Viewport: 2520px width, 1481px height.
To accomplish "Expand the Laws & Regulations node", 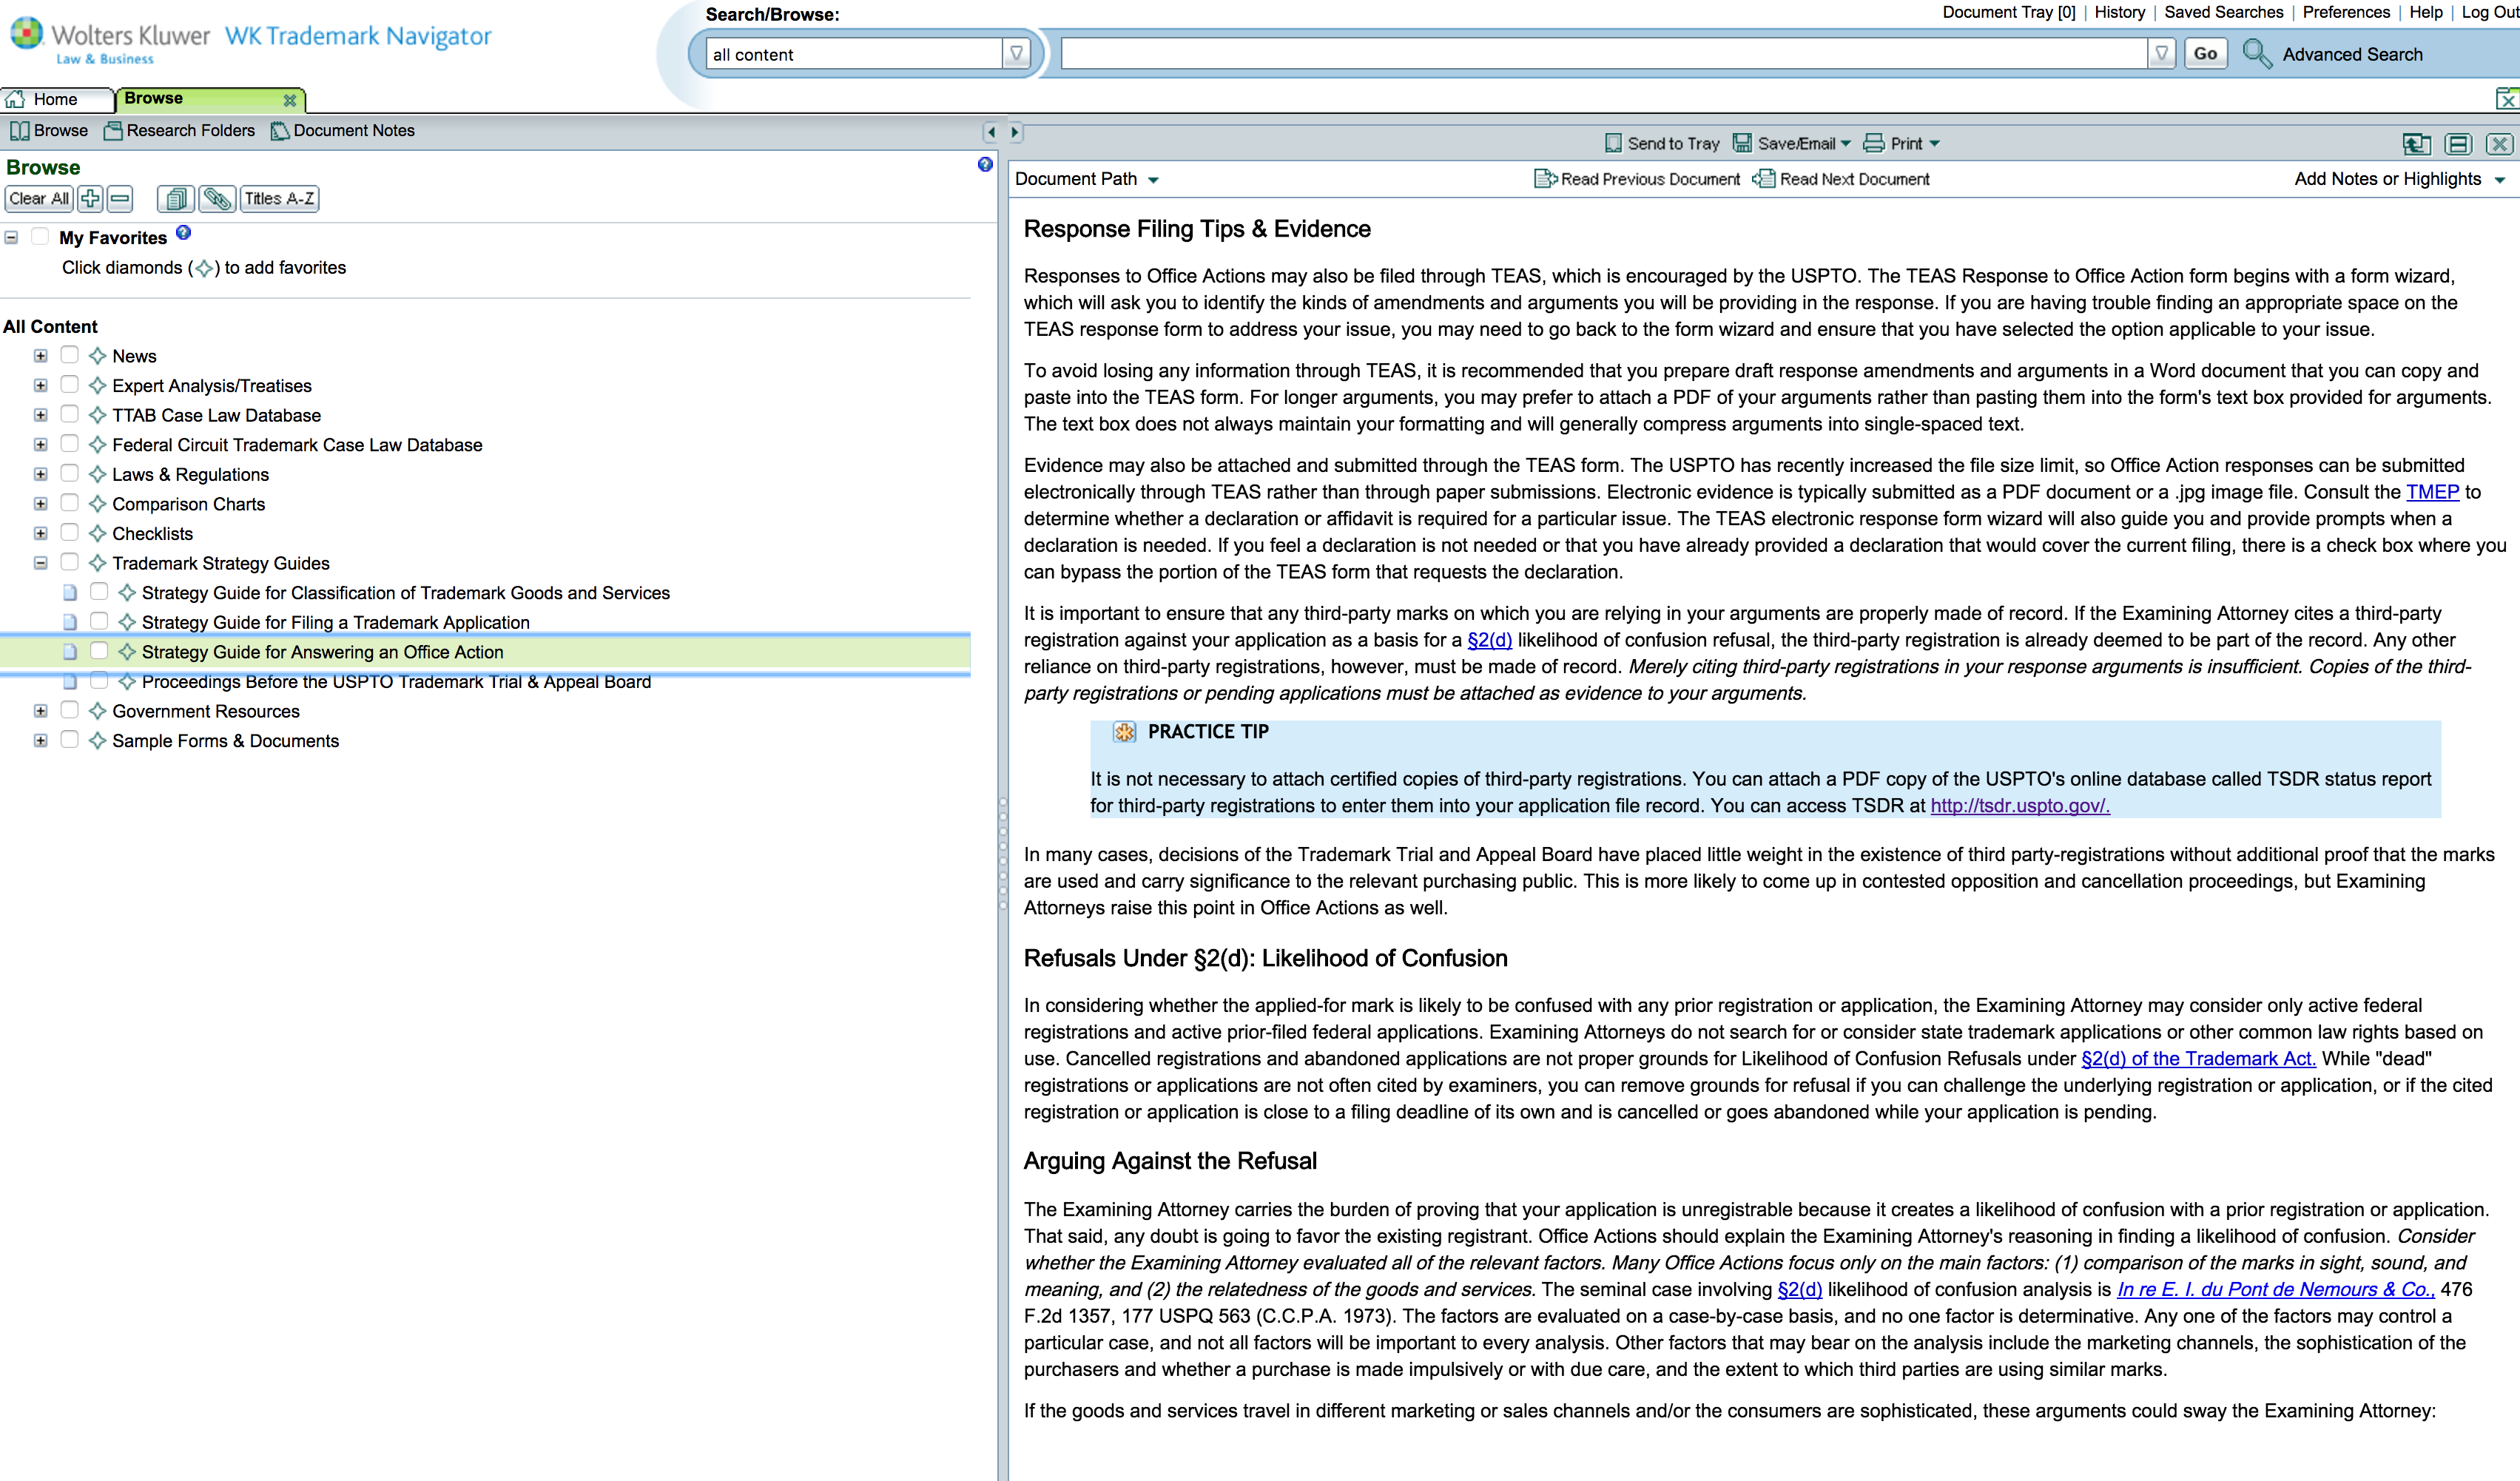I will pos(40,473).
